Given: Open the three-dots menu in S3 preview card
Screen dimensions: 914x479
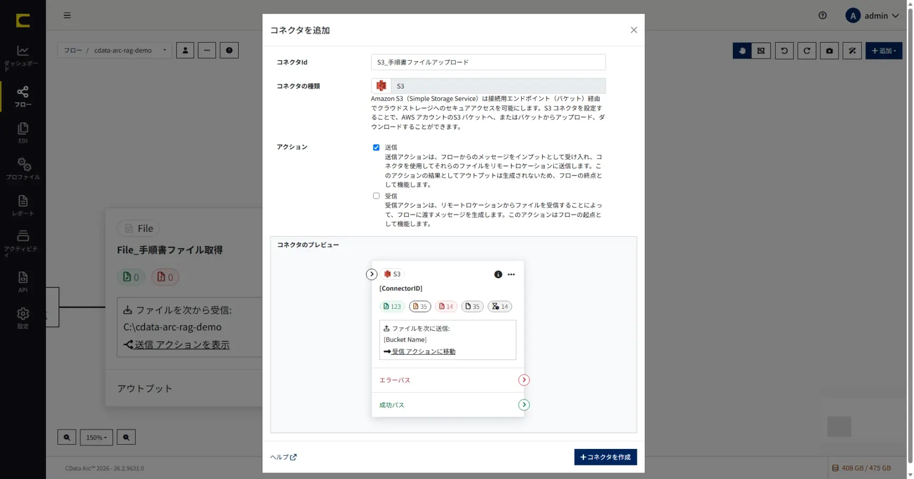Looking at the screenshot, I should [511, 275].
